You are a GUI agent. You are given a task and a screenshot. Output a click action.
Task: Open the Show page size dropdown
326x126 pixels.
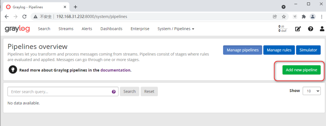point(312,91)
